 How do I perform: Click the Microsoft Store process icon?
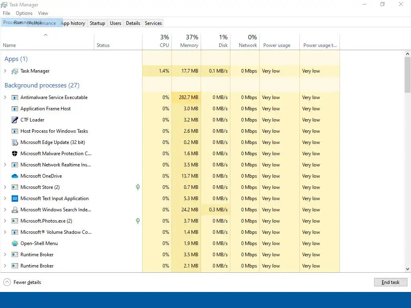15,187
